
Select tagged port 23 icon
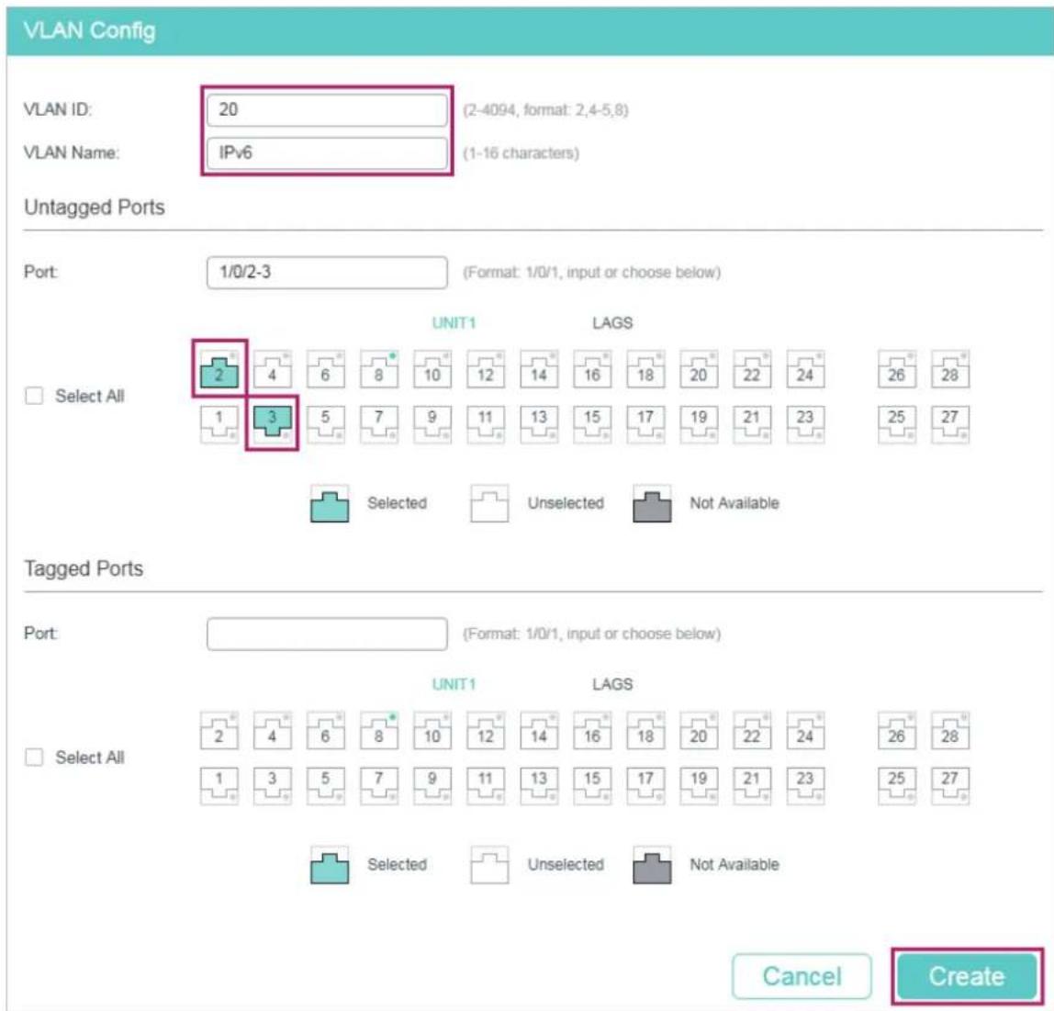805,785
